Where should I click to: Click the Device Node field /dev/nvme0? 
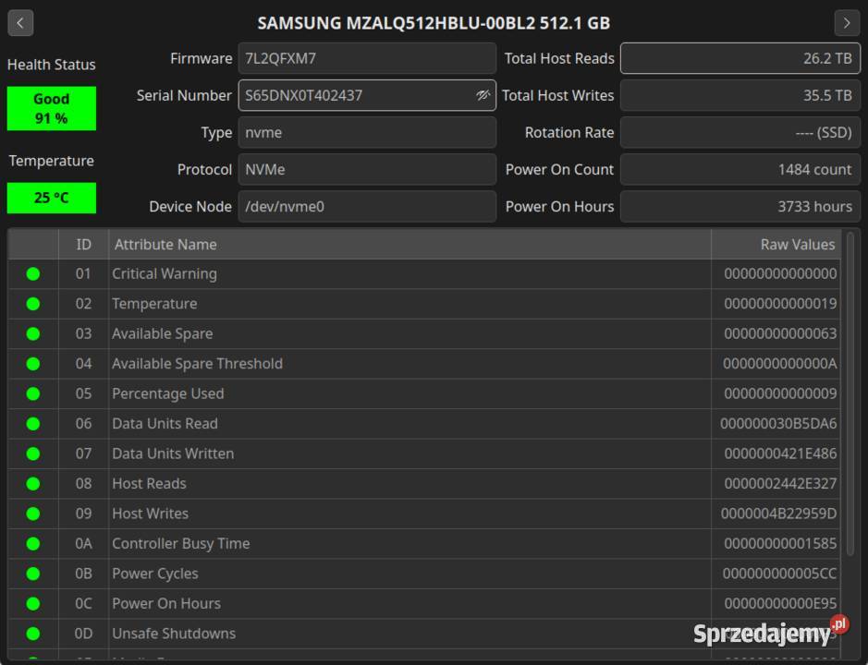point(367,206)
